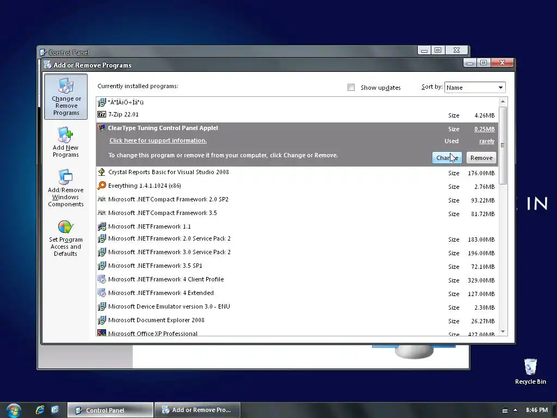Click the Microsoft Document Explorer 2008 icon
This screenshot has height=418, width=557.
click(102, 320)
